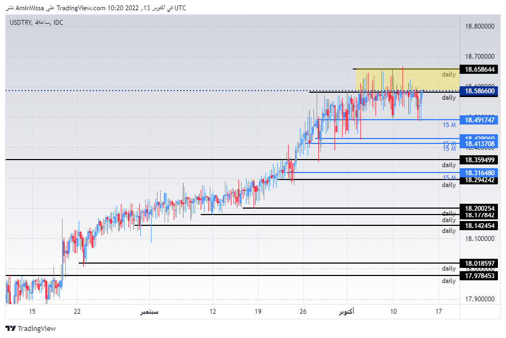Image resolution: width=506 pixels, height=338 pixels.
Task: Click daily label beneath the 18.294242 line
Action: 449,185
